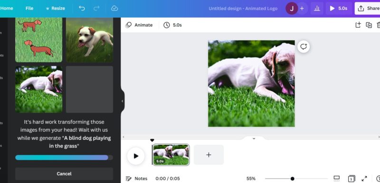This screenshot has height=183, width=380.
Task: Adjust the zoom slider handle
Action: 292,179
